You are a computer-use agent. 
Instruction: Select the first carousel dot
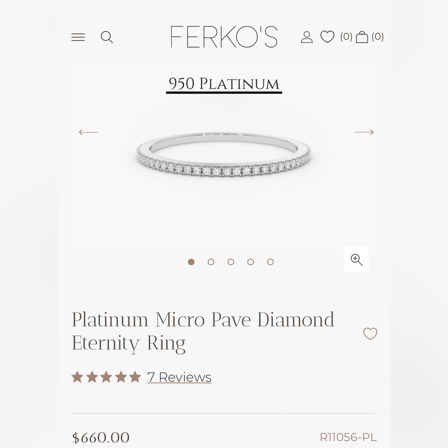point(191,262)
